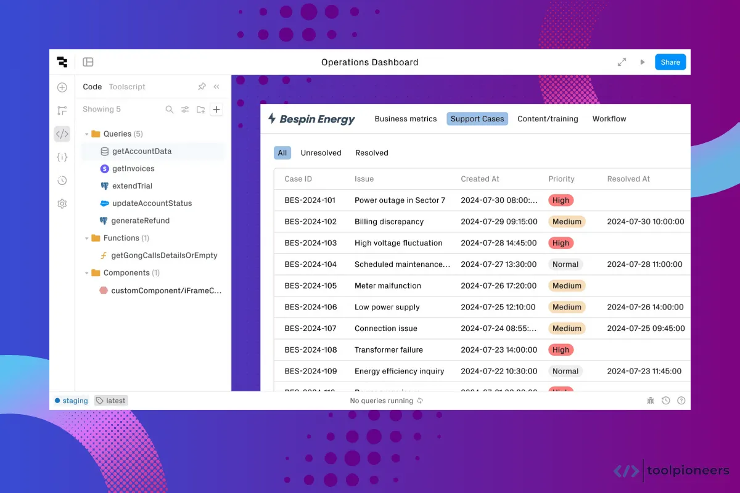Click the Salesforce icon beside updateAccountStatus
Screen dimensions: 740x493
[104, 203]
